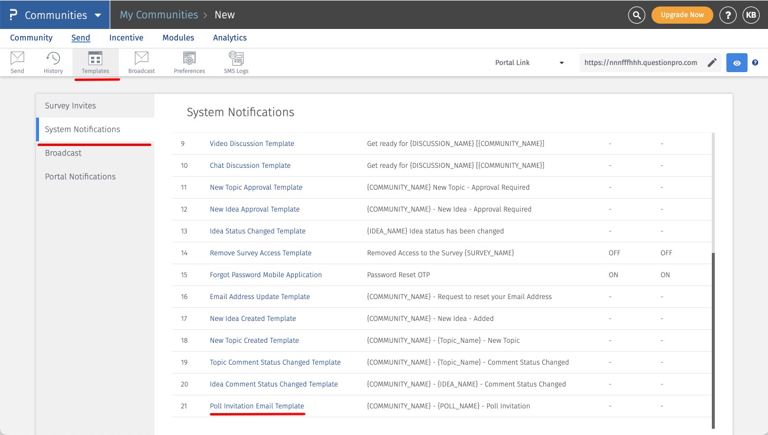Click the search magnifier icon
The width and height of the screenshot is (768, 435).
click(x=636, y=15)
